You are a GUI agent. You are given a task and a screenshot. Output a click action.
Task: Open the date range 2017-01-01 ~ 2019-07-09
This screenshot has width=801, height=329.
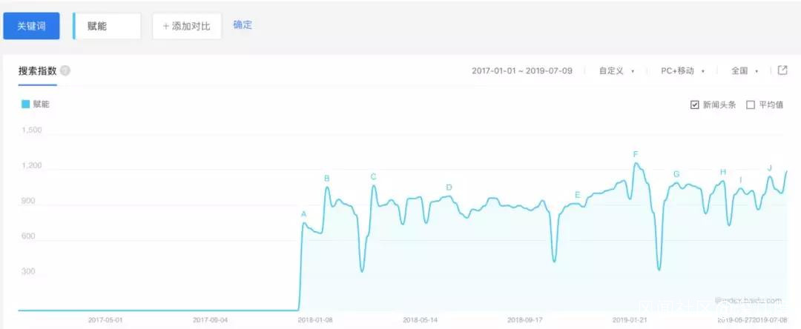pyautogui.click(x=522, y=71)
